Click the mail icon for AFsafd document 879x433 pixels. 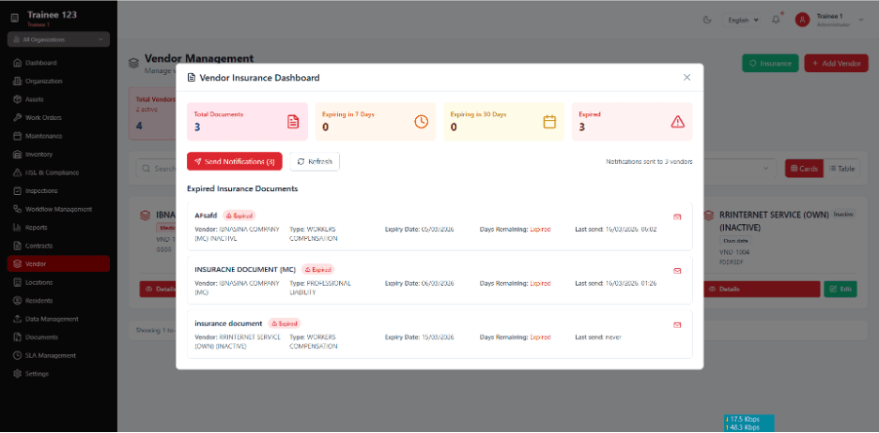[x=677, y=217]
